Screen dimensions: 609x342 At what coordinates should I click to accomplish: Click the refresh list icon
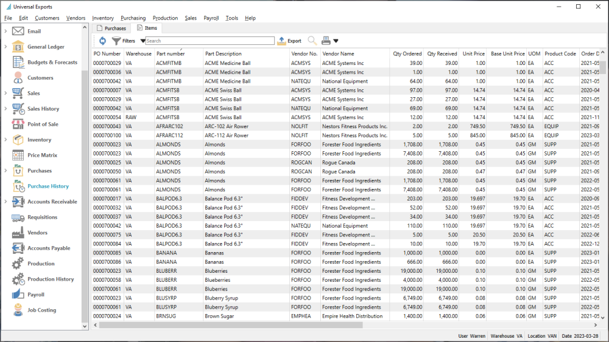pyautogui.click(x=102, y=41)
